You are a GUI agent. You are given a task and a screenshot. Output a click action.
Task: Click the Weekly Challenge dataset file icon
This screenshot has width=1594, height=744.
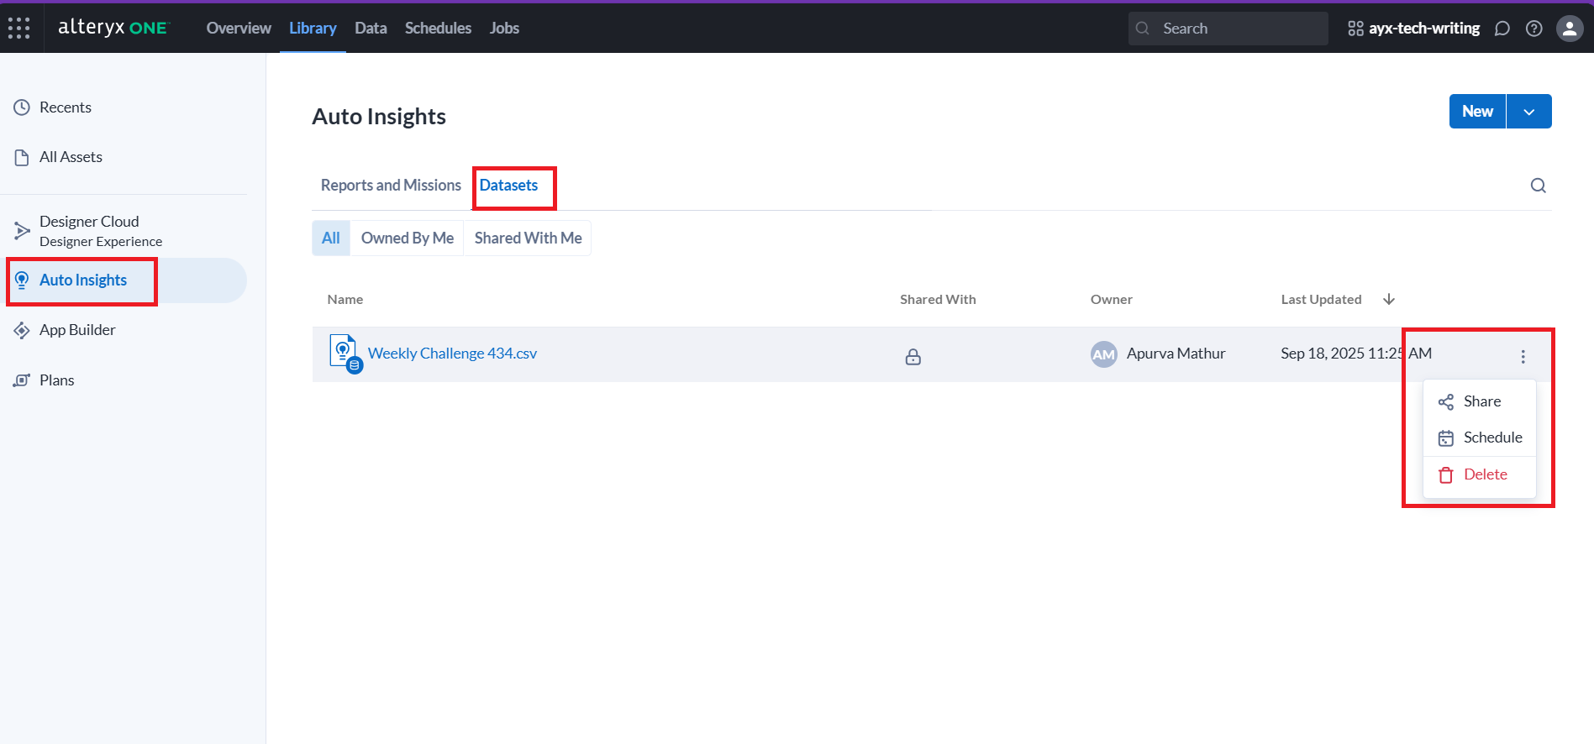345,354
